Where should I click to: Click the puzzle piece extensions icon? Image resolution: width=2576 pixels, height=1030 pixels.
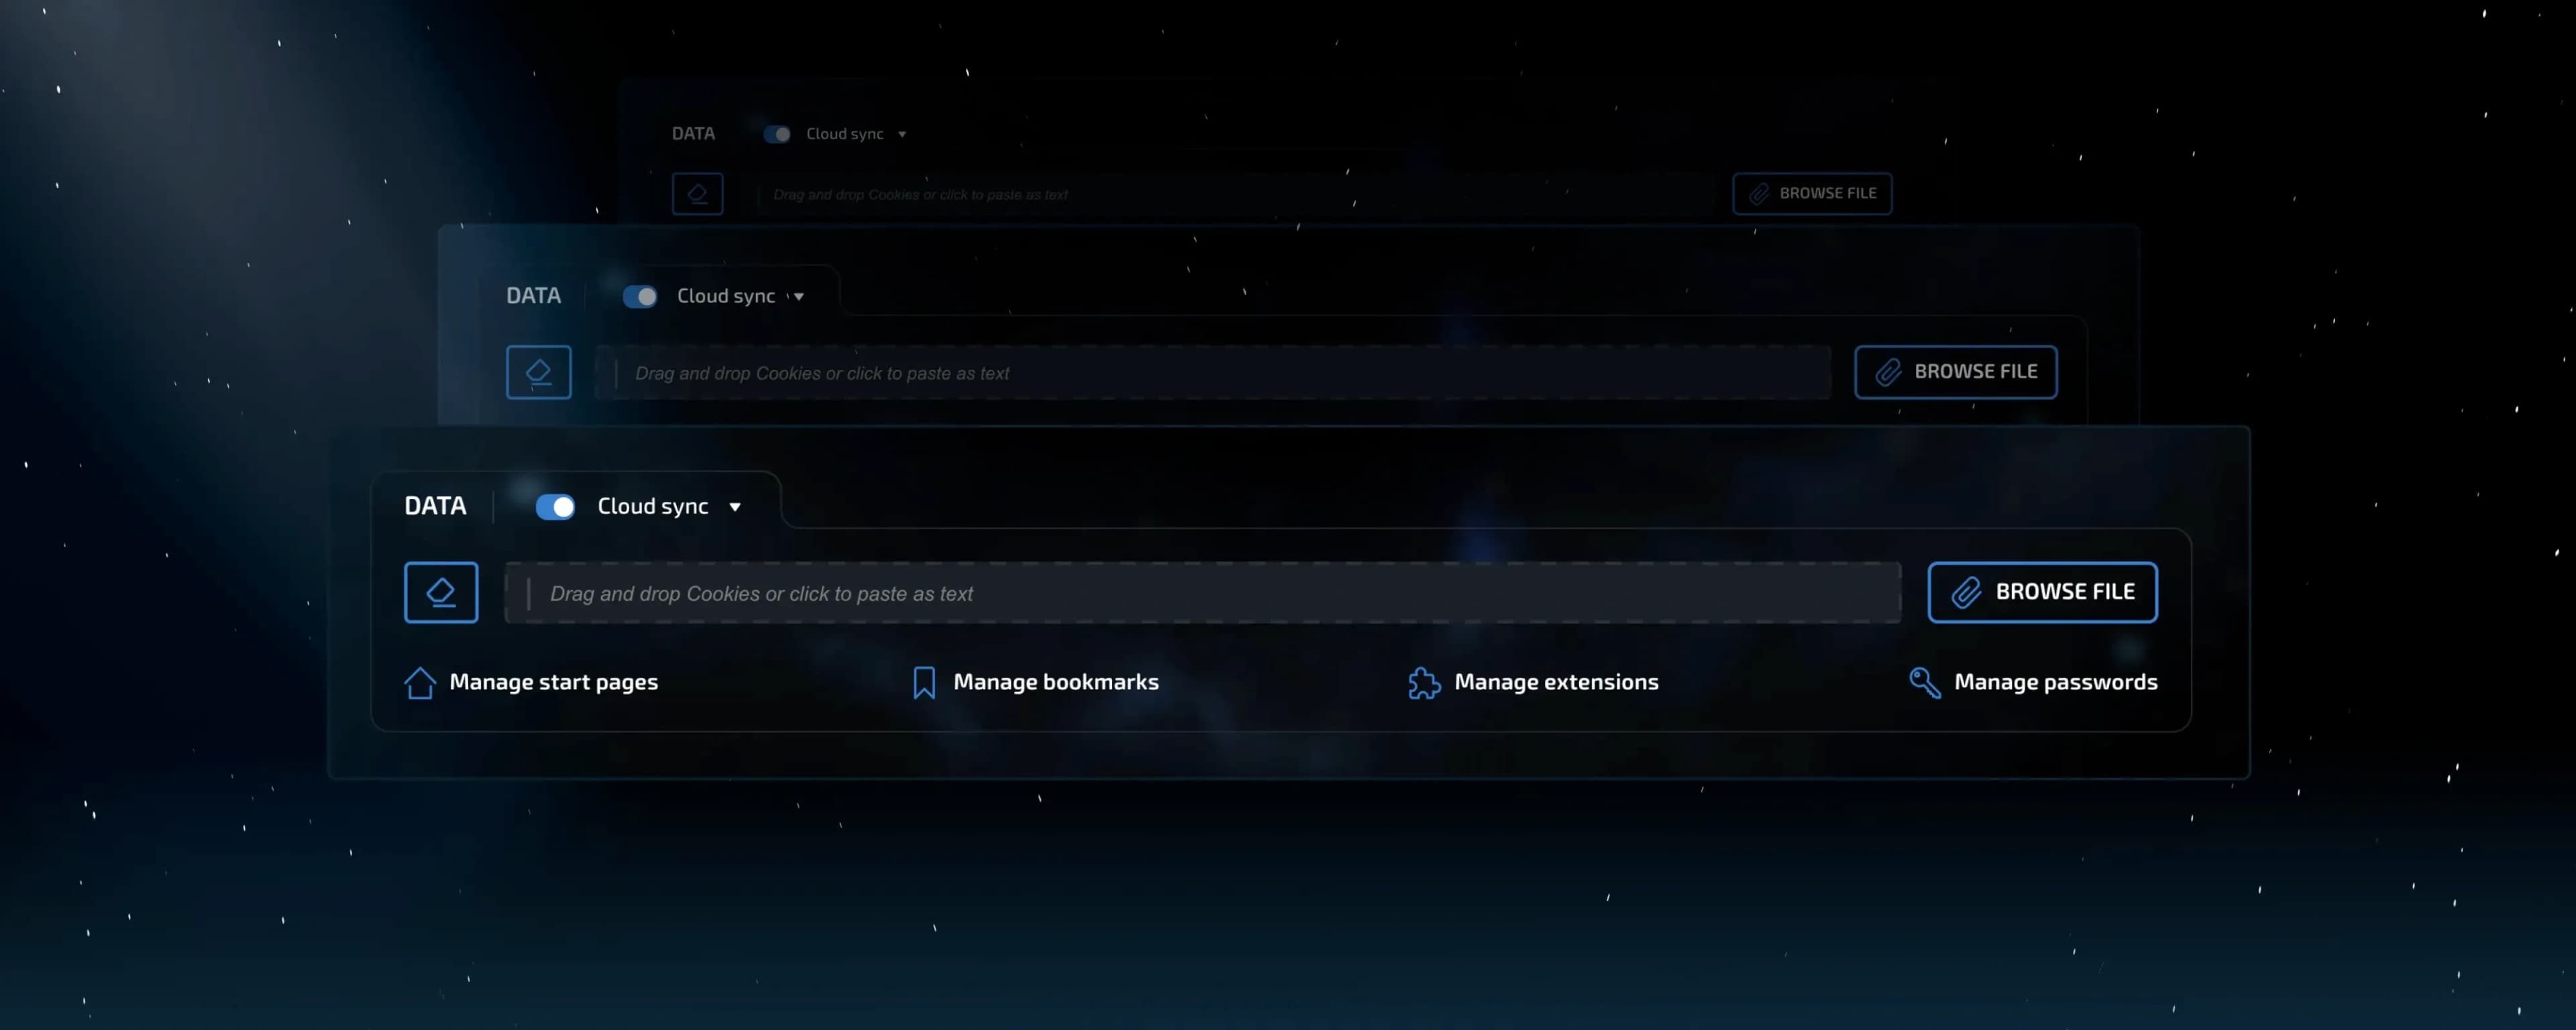tap(1424, 683)
